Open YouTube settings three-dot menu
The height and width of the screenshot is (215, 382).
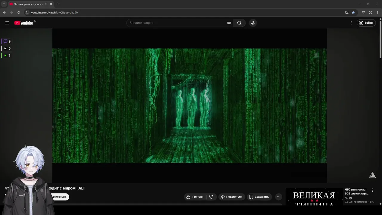[x=351, y=23]
